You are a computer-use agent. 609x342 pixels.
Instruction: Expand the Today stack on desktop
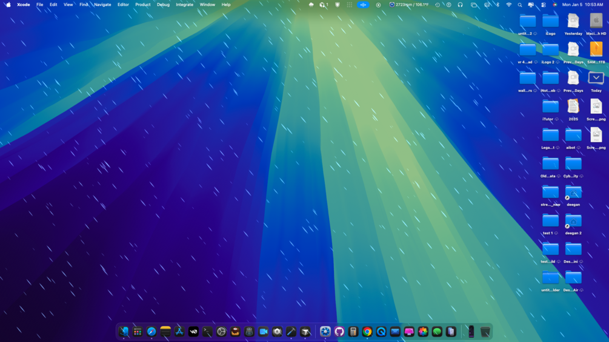click(x=596, y=78)
